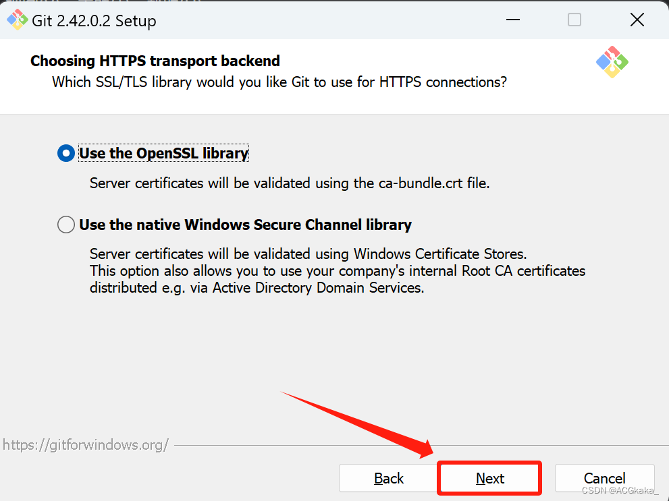Click the ca-bundle.crt description text
This screenshot has height=501, width=669.
pos(290,183)
